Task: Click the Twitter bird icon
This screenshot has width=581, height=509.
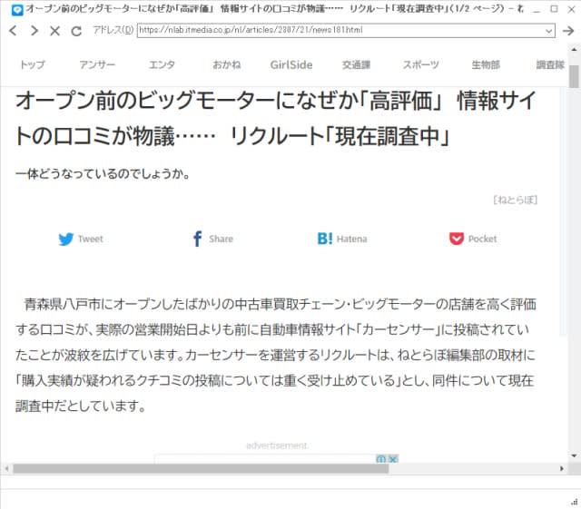Action: click(x=66, y=239)
